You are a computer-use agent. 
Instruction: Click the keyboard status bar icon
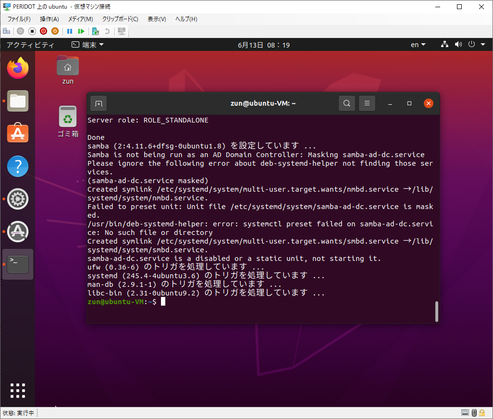pos(465,413)
